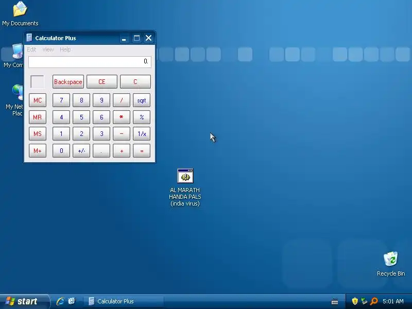The width and height of the screenshot is (412, 309).
Task: Click the MR memory recall button
Action: point(38,117)
